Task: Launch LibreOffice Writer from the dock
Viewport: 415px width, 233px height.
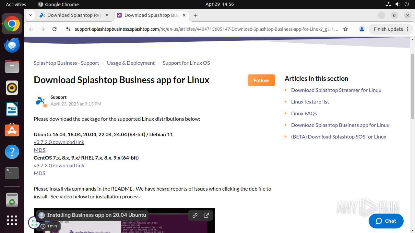Action: click(x=12, y=109)
